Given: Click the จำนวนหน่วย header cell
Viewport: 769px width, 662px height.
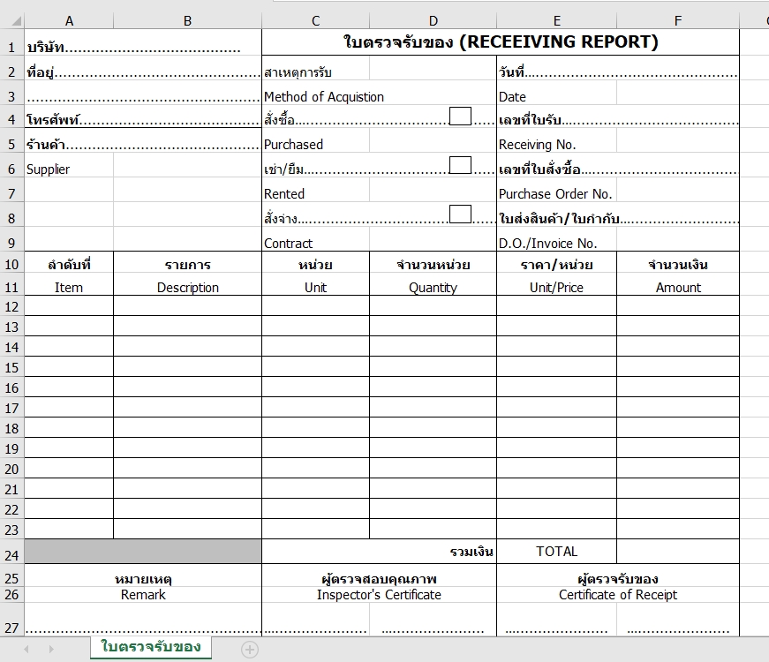Looking at the screenshot, I should pos(433,264).
